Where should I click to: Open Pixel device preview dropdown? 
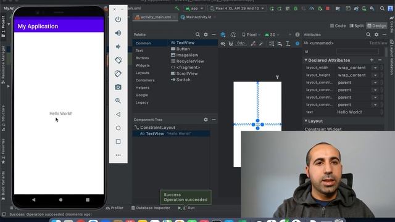(x=251, y=35)
